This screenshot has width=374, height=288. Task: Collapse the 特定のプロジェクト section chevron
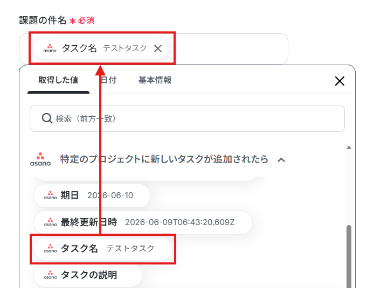click(281, 160)
